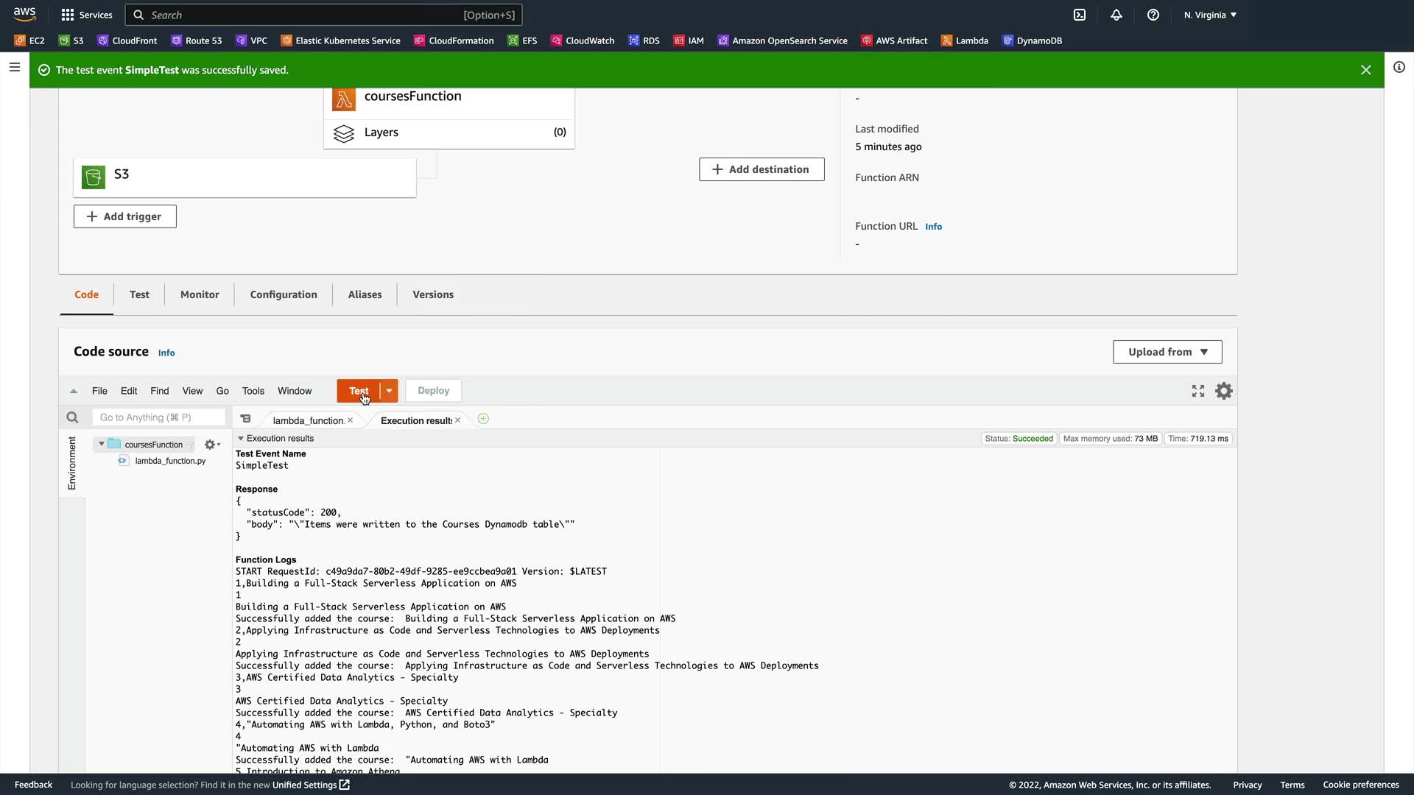The image size is (1414, 795).
Task: Expand the Upload from dropdown
Action: [x=1167, y=352]
